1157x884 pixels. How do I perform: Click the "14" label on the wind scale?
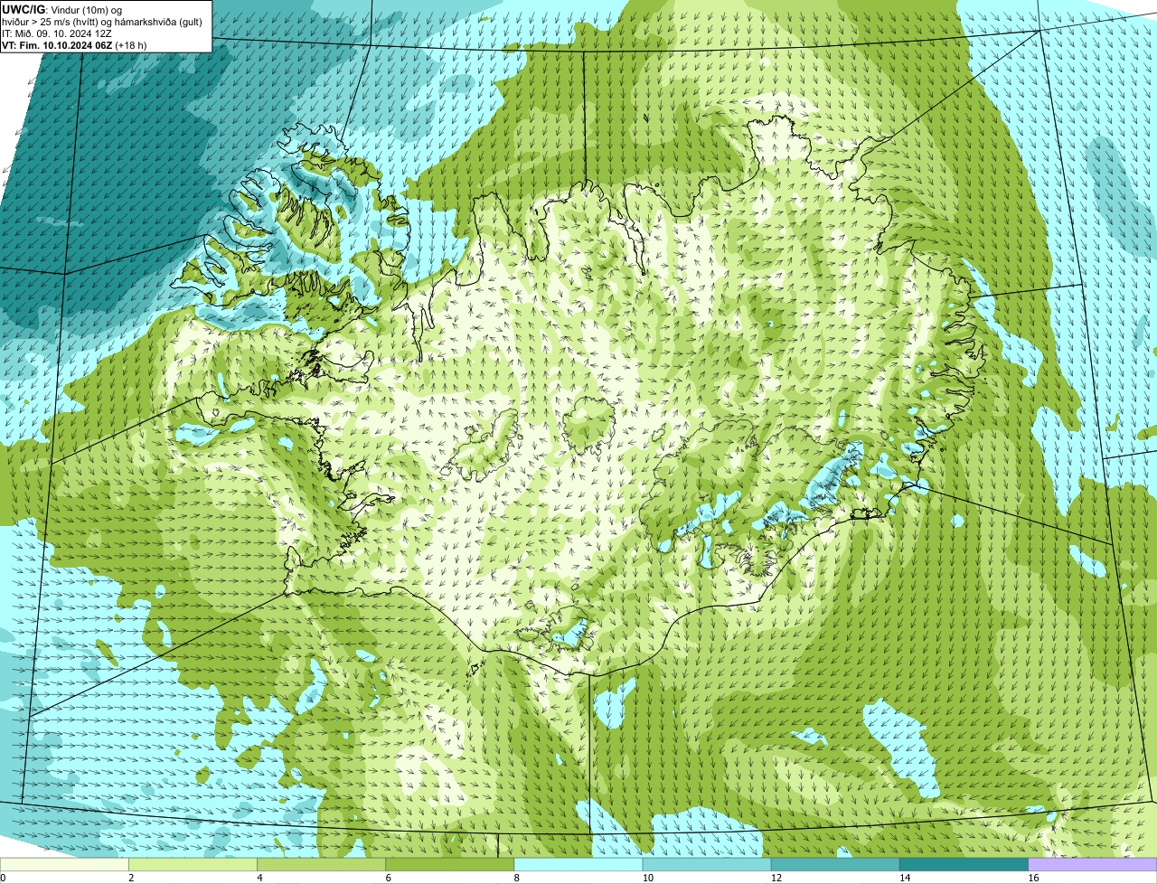point(905,878)
